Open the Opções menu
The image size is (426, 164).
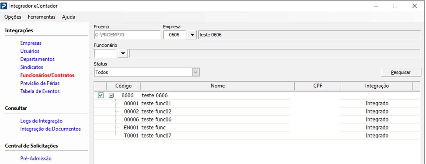(13, 17)
